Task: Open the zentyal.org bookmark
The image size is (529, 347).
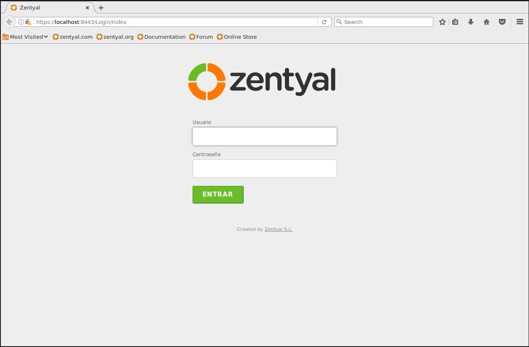Action: 115,37
